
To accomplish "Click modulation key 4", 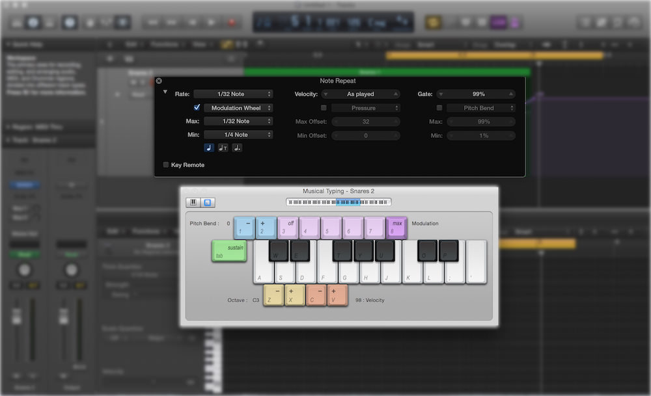I will 309,228.
